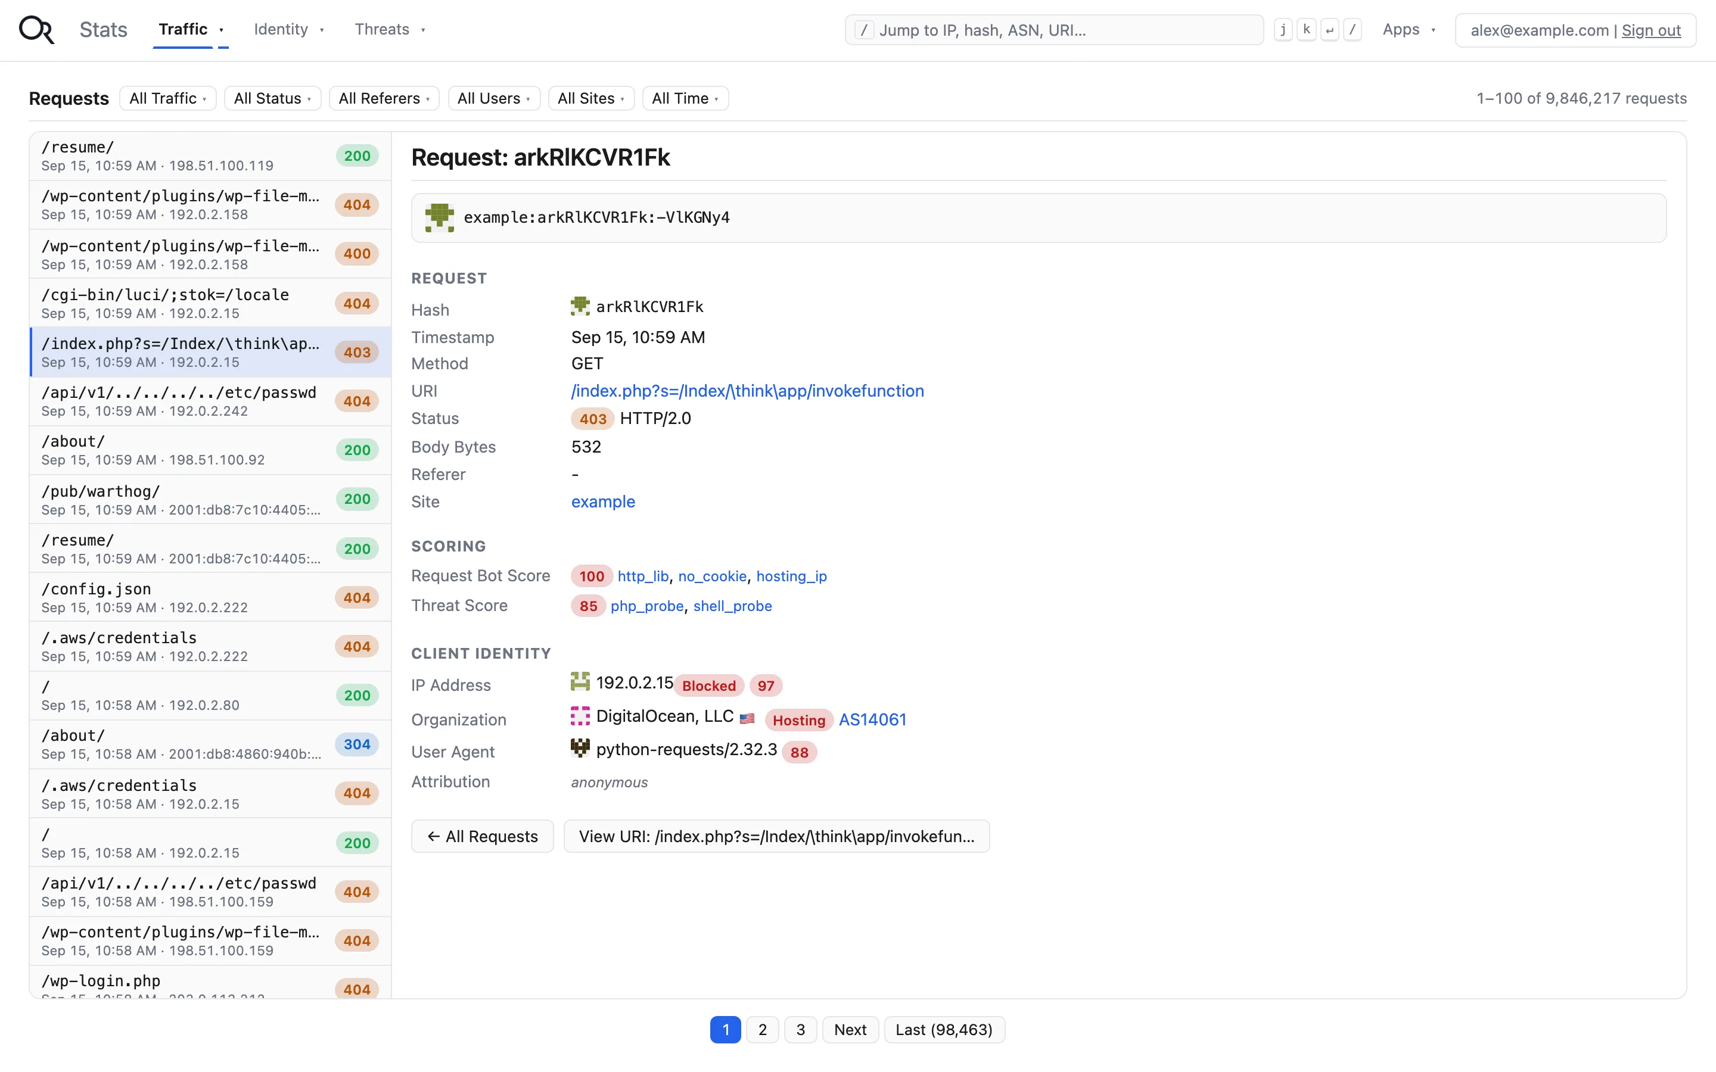Image resolution: width=1716 pixels, height=1072 pixels.
Task: Open the Apps menu
Action: pos(1409,30)
